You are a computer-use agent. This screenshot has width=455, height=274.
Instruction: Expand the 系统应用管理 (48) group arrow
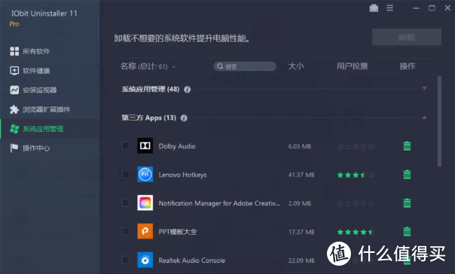click(x=424, y=88)
